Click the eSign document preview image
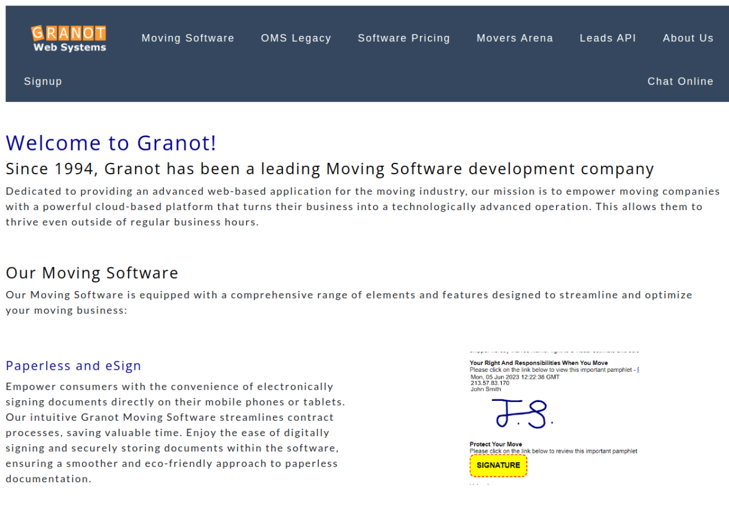 pyautogui.click(x=554, y=418)
